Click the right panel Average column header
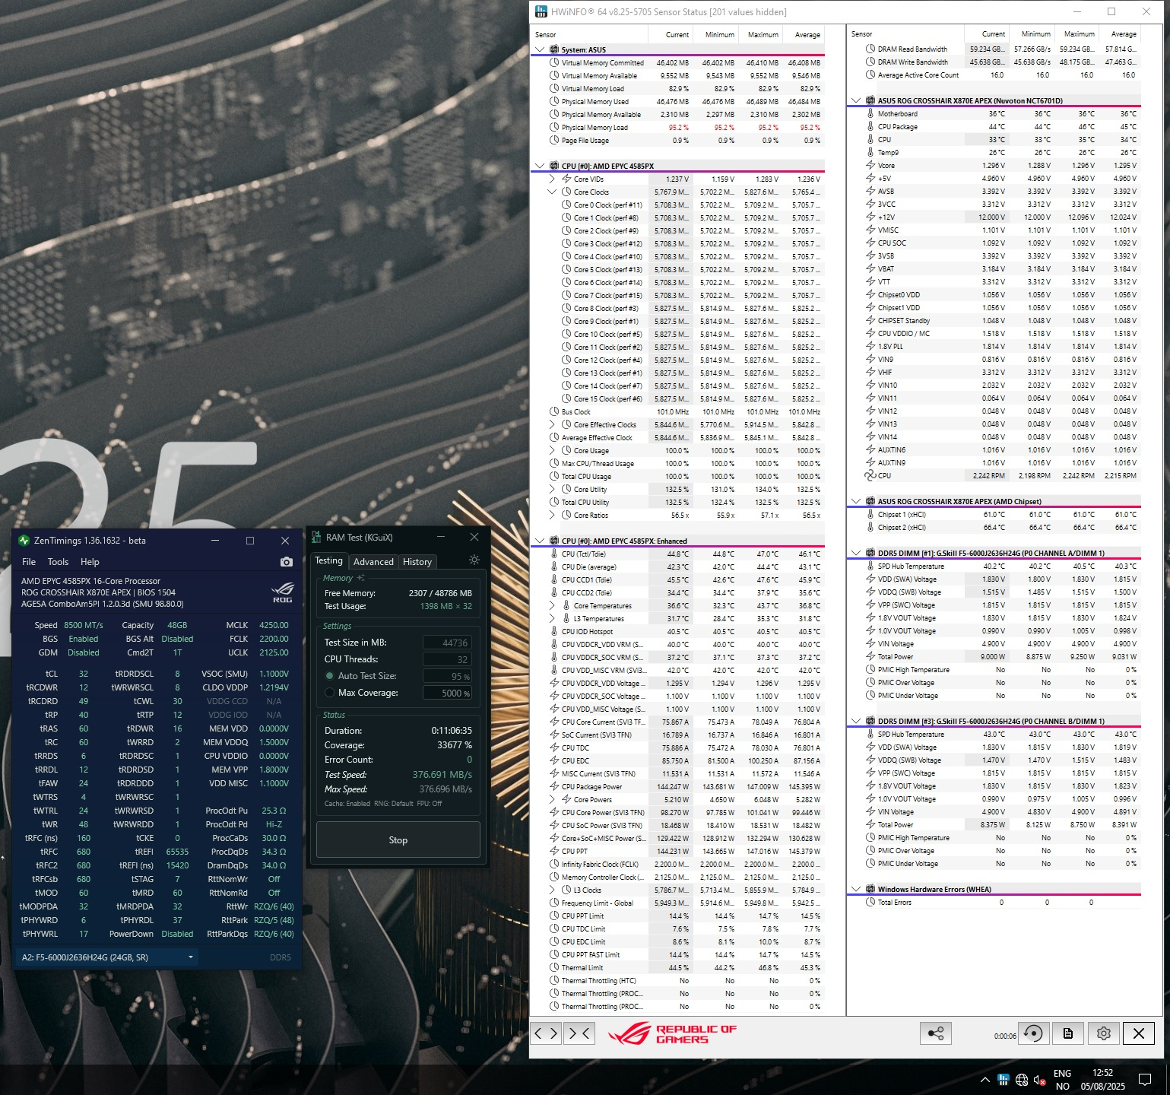Image resolution: width=1170 pixels, height=1095 pixels. click(1119, 34)
